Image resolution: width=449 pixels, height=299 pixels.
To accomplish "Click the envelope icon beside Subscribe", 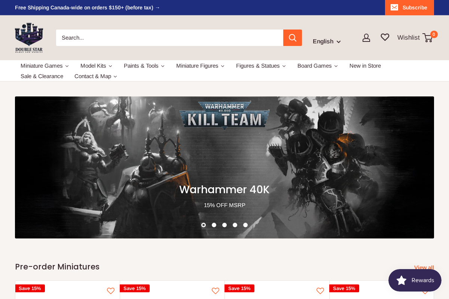I will coord(395,7).
